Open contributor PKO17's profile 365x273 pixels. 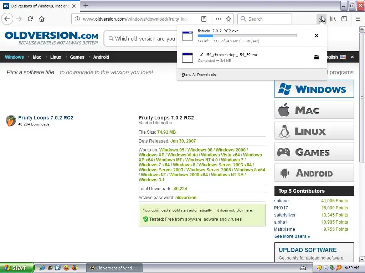pos(281,208)
